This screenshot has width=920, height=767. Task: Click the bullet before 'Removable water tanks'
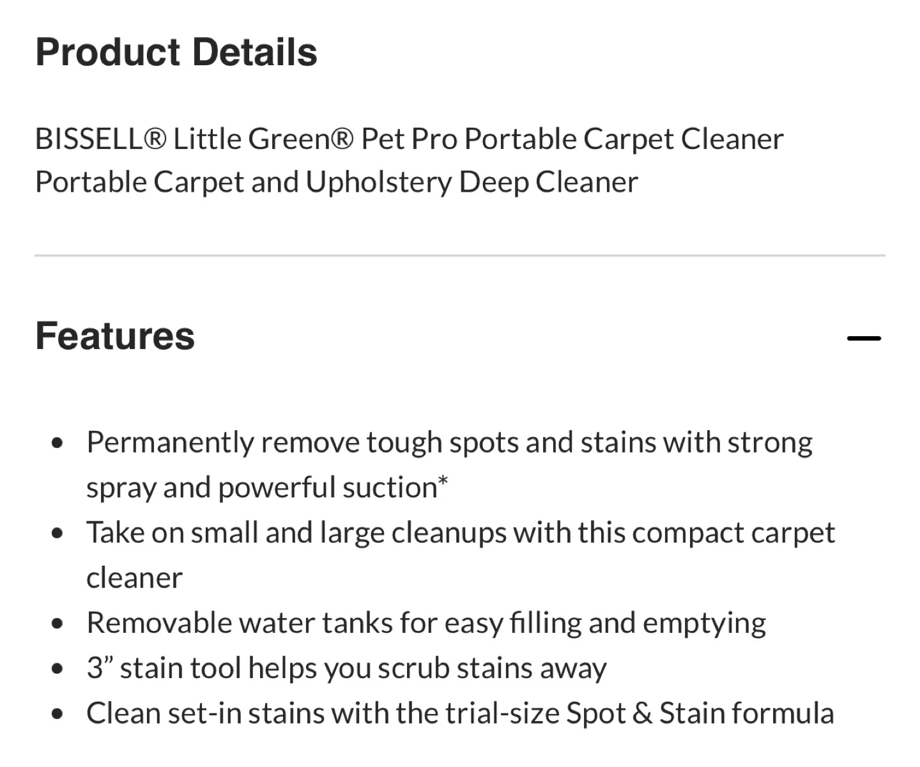pyautogui.click(x=58, y=624)
